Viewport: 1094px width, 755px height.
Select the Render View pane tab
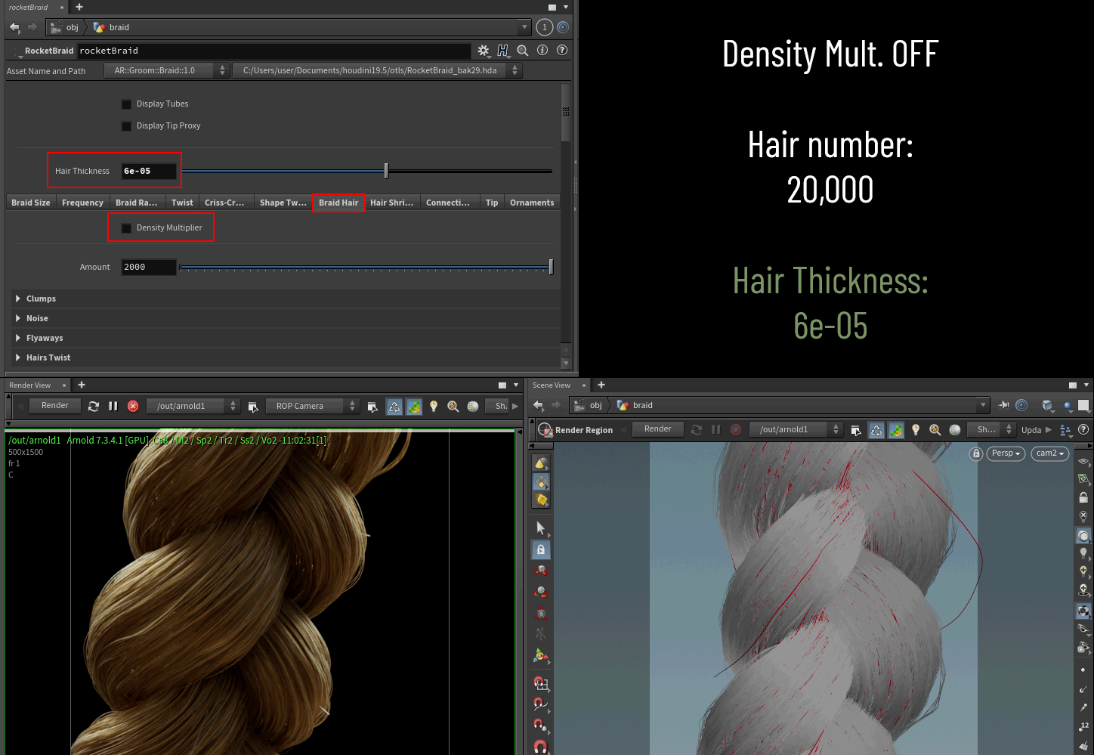point(30,385)
